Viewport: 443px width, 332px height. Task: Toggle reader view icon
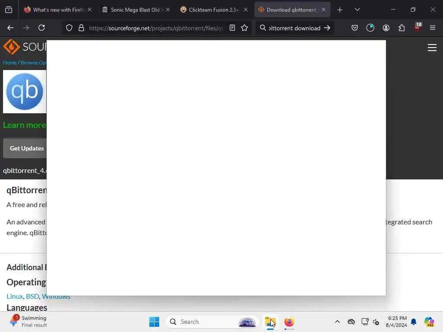click(232, 28)
